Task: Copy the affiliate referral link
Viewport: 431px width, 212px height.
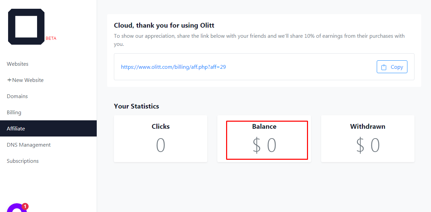Action: 392,67
